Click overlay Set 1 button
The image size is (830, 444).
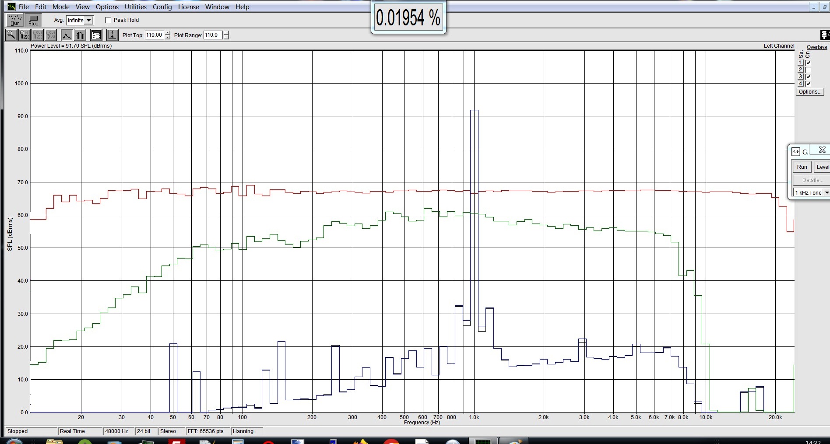[801, 63]
